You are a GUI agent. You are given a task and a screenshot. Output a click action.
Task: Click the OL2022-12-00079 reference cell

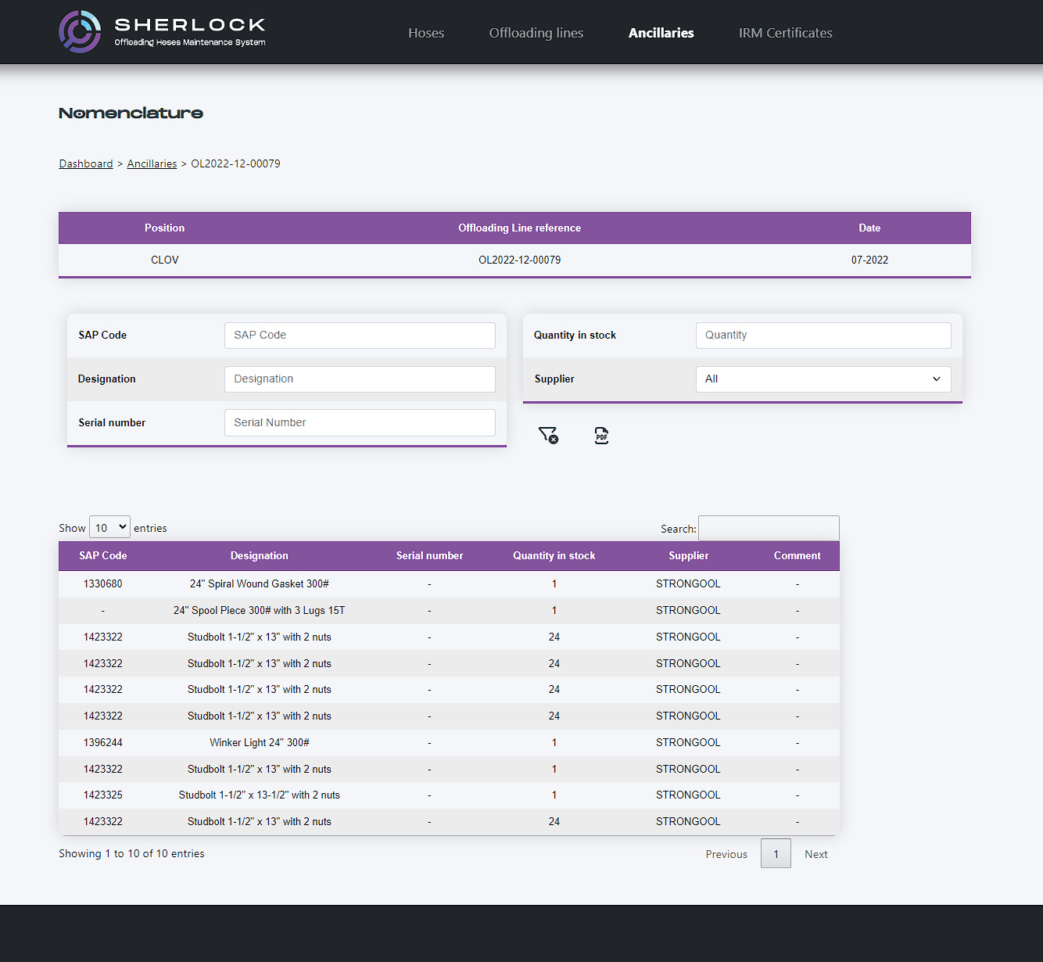[x=520, y=260]
